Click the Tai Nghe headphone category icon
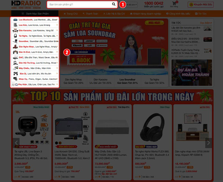Image resolution: width=223 pixels, height=182 pixels. (15, 36)
